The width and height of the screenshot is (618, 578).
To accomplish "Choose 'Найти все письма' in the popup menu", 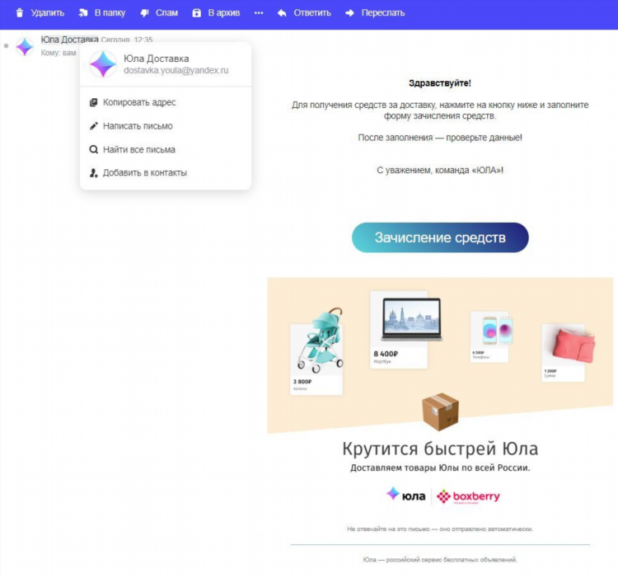I will coord(138,150).
